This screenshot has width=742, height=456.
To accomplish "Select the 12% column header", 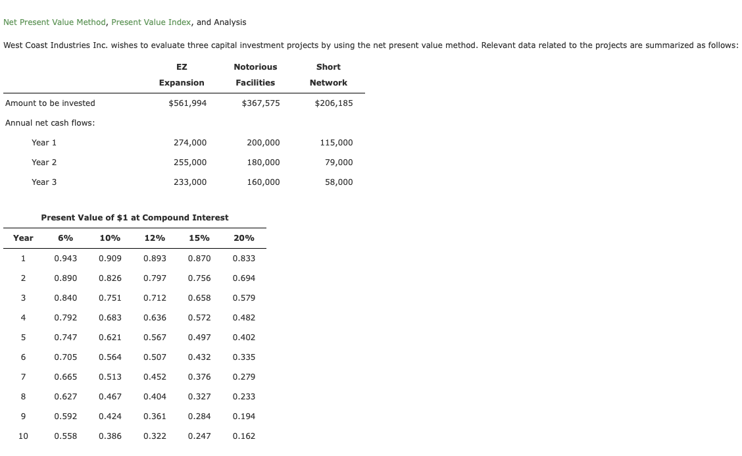I will coord(155,238).
